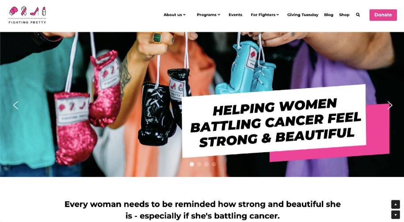
Task: Click the Fighting Pretty logo
Action: (x=27, y=15)
